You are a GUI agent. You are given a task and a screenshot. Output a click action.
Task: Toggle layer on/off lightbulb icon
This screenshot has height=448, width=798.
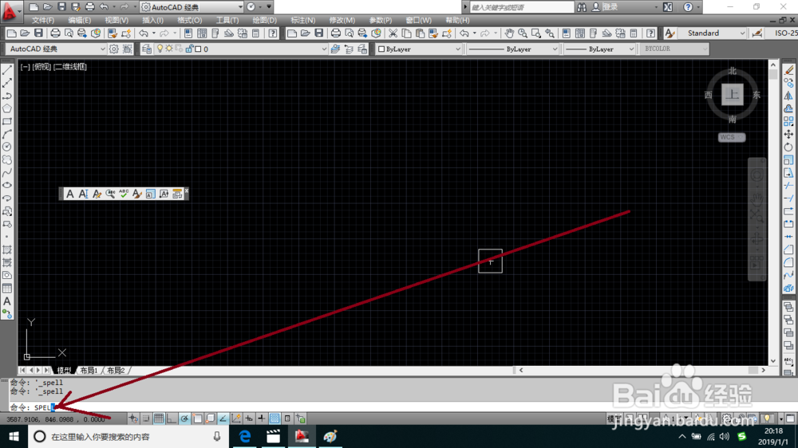160,49
